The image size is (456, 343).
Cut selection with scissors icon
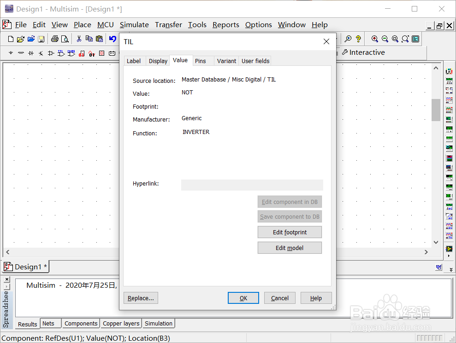pyautogui.click(x=79, y=39)
